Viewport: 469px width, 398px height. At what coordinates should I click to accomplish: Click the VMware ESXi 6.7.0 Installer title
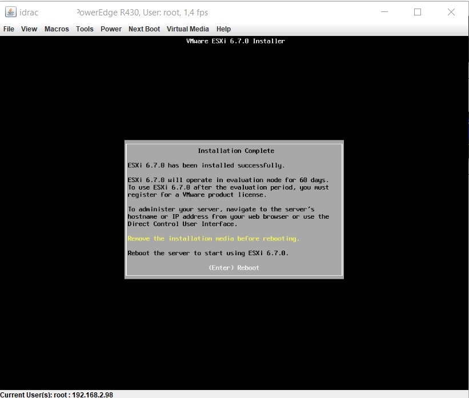[235, 41]
